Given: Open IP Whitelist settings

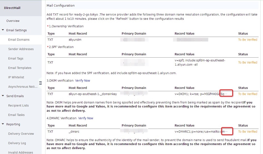Looking at the screenshot, I should [16, 77].
